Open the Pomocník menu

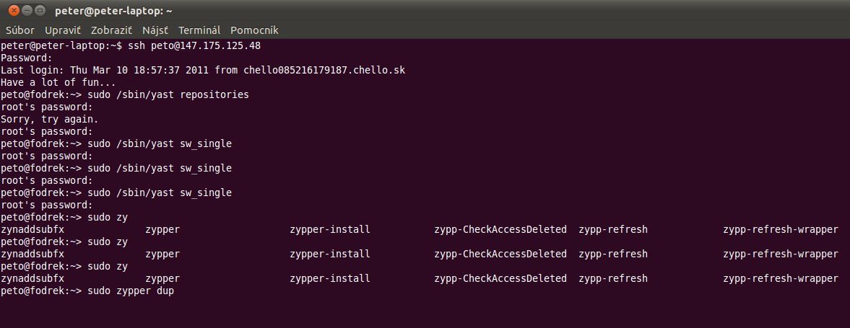254,30
